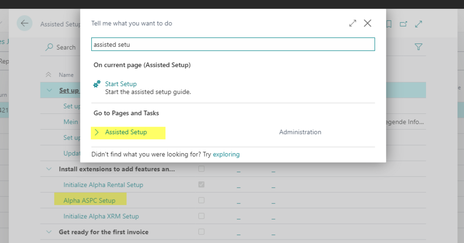Click the Start Setup puzzle icon
Viewport: 464px width, 243px height.
97,84
